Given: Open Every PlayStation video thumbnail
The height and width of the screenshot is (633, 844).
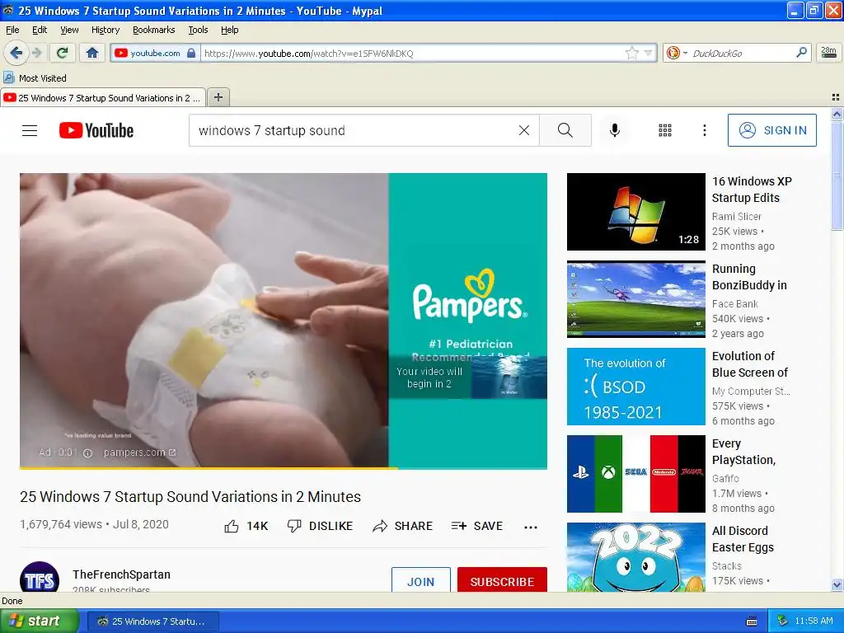Looking at the screenshot, I should (x=635, y=474).
